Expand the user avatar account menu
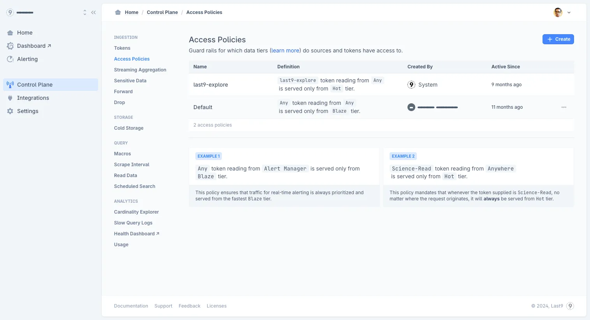Viewport: 590px width, 320px height. pyautogui.click(x=562, y=12)
